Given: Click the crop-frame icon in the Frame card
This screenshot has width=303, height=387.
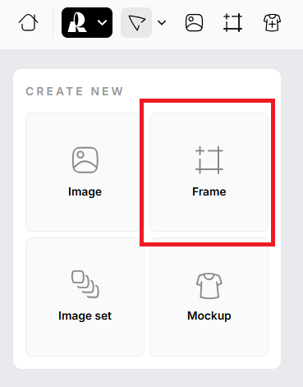Looking at the screenshot, I should pos(209,160).
